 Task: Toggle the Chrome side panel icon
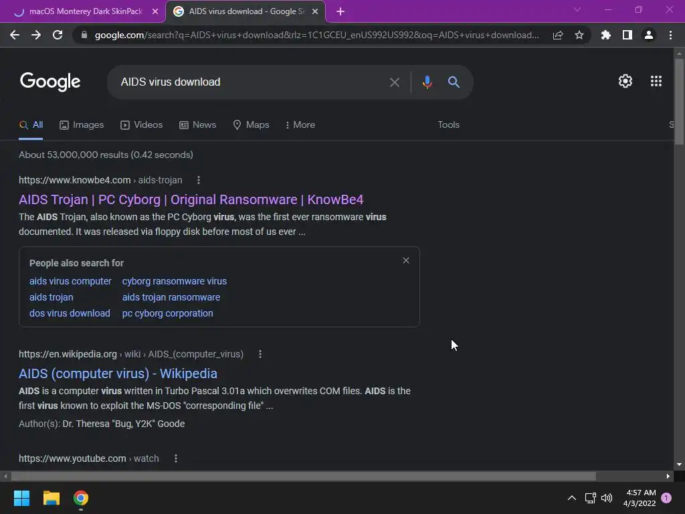(x=627, y=35)
